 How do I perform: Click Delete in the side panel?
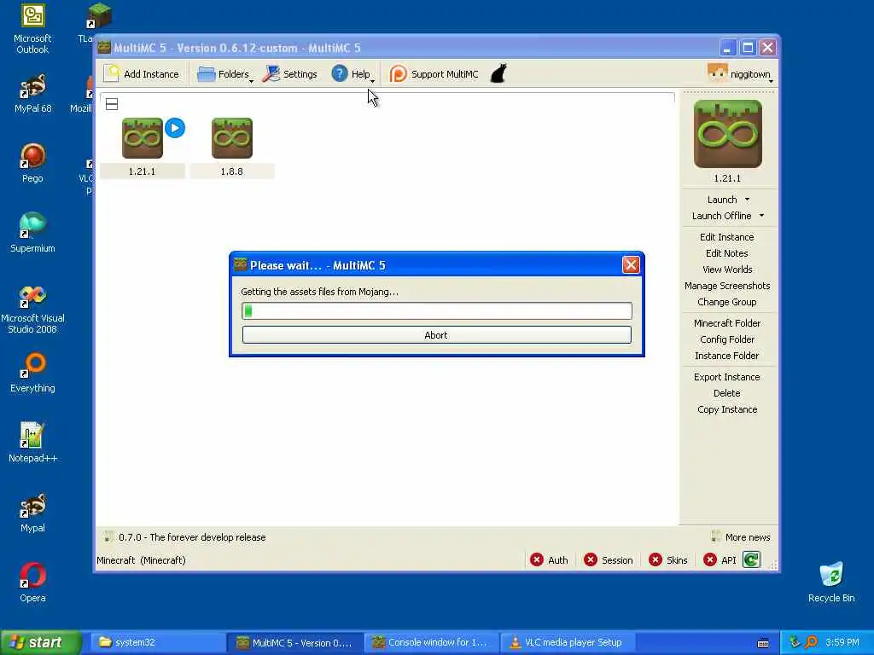point(727,392)
